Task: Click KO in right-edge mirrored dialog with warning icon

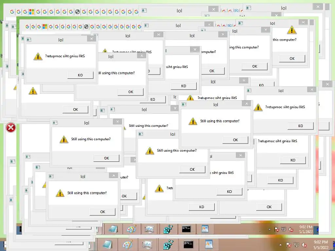Action: coord(301,126)
